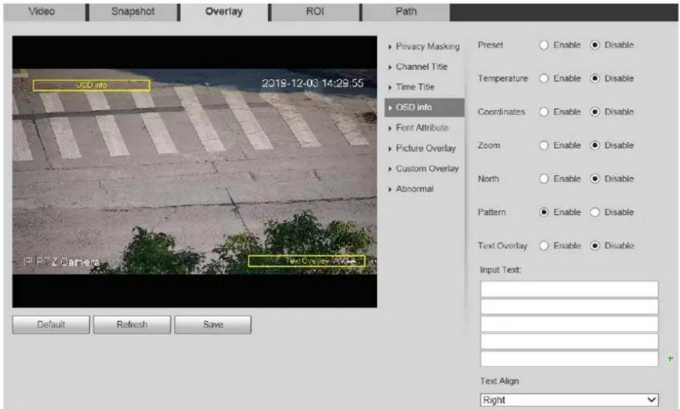680x409 pixels.
Task: Click the third Input Text field
Action: pyautogui.click(x=569, y=324)
